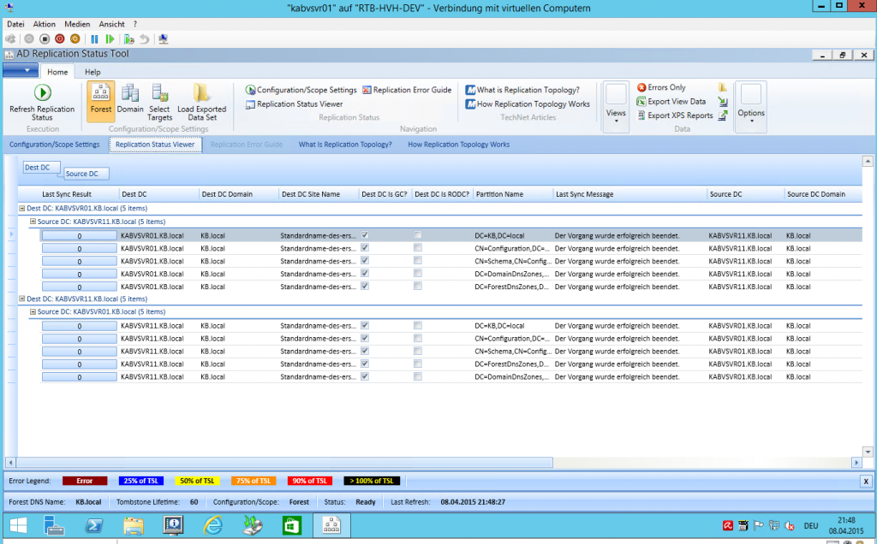Filter the view to Errors Only
The width and height of the screenshot is (877, 544).
[x=661, y=88]
